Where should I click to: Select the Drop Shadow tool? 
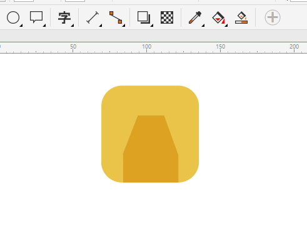click(x=144, y=17)
